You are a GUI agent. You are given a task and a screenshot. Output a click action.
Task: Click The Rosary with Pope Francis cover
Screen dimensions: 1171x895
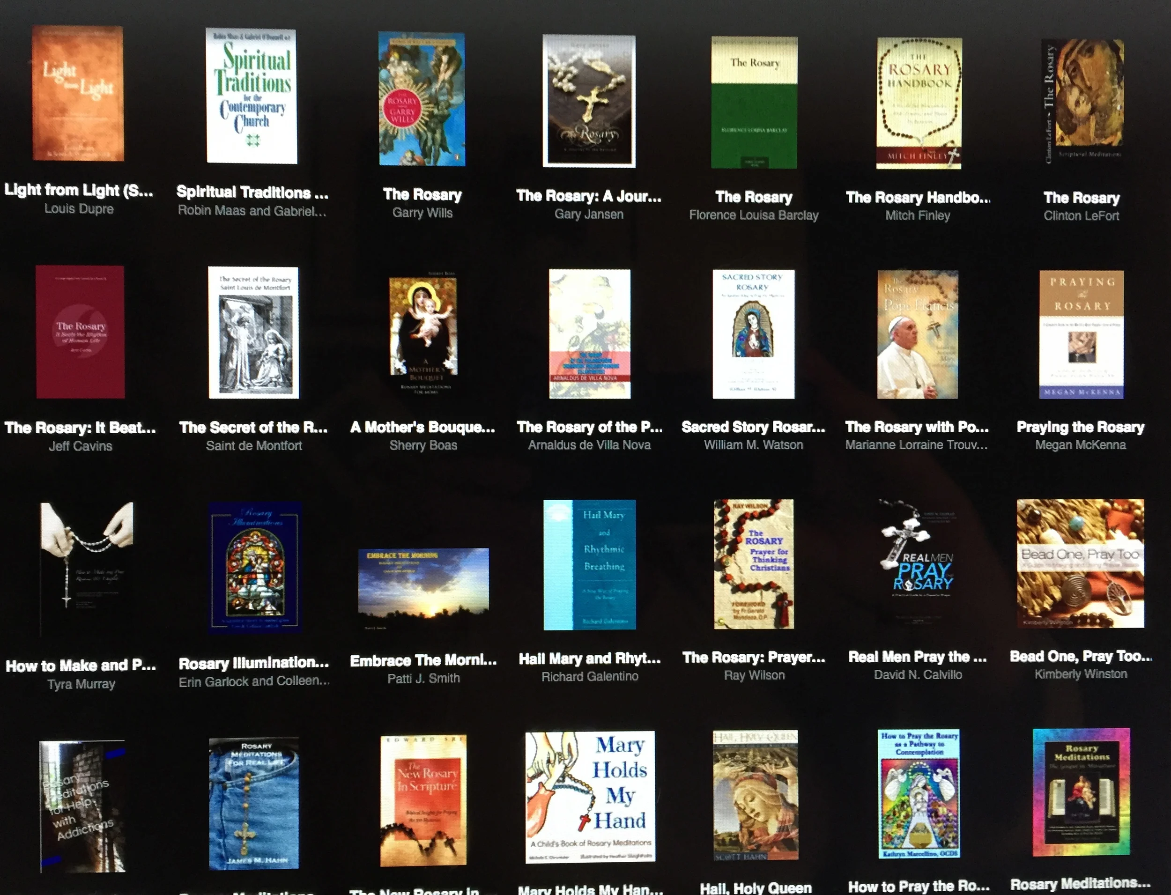(918, 334)
